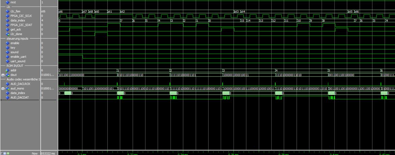Select the data_index signal showing value 4
The width and height of the screenshot is (395, 155).
tap(18, 20)
